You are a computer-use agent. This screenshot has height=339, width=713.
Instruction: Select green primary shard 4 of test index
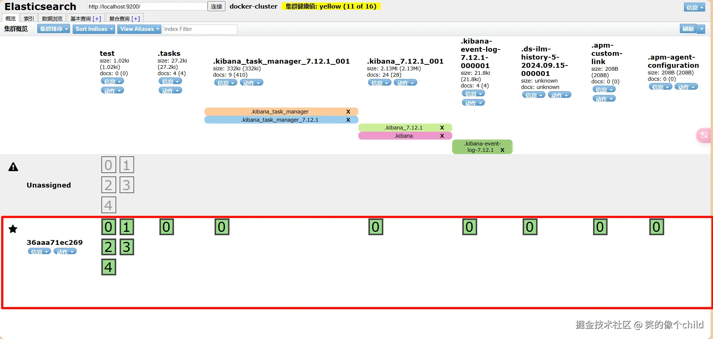(108, 267)
